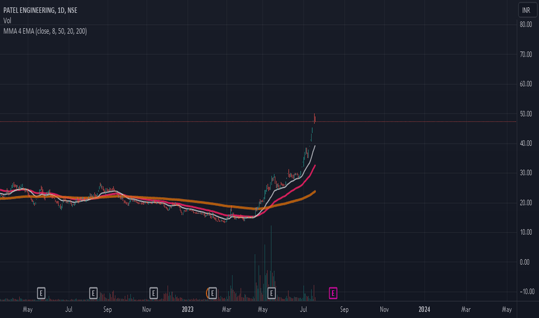
Task: Click the earnings E marker after May 2023
Action: point(272,293)
